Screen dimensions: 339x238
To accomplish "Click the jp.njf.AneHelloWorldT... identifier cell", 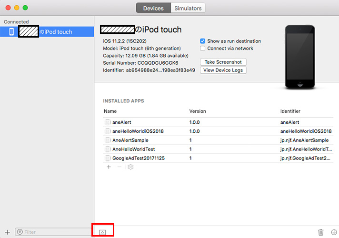I will (306, 149).
